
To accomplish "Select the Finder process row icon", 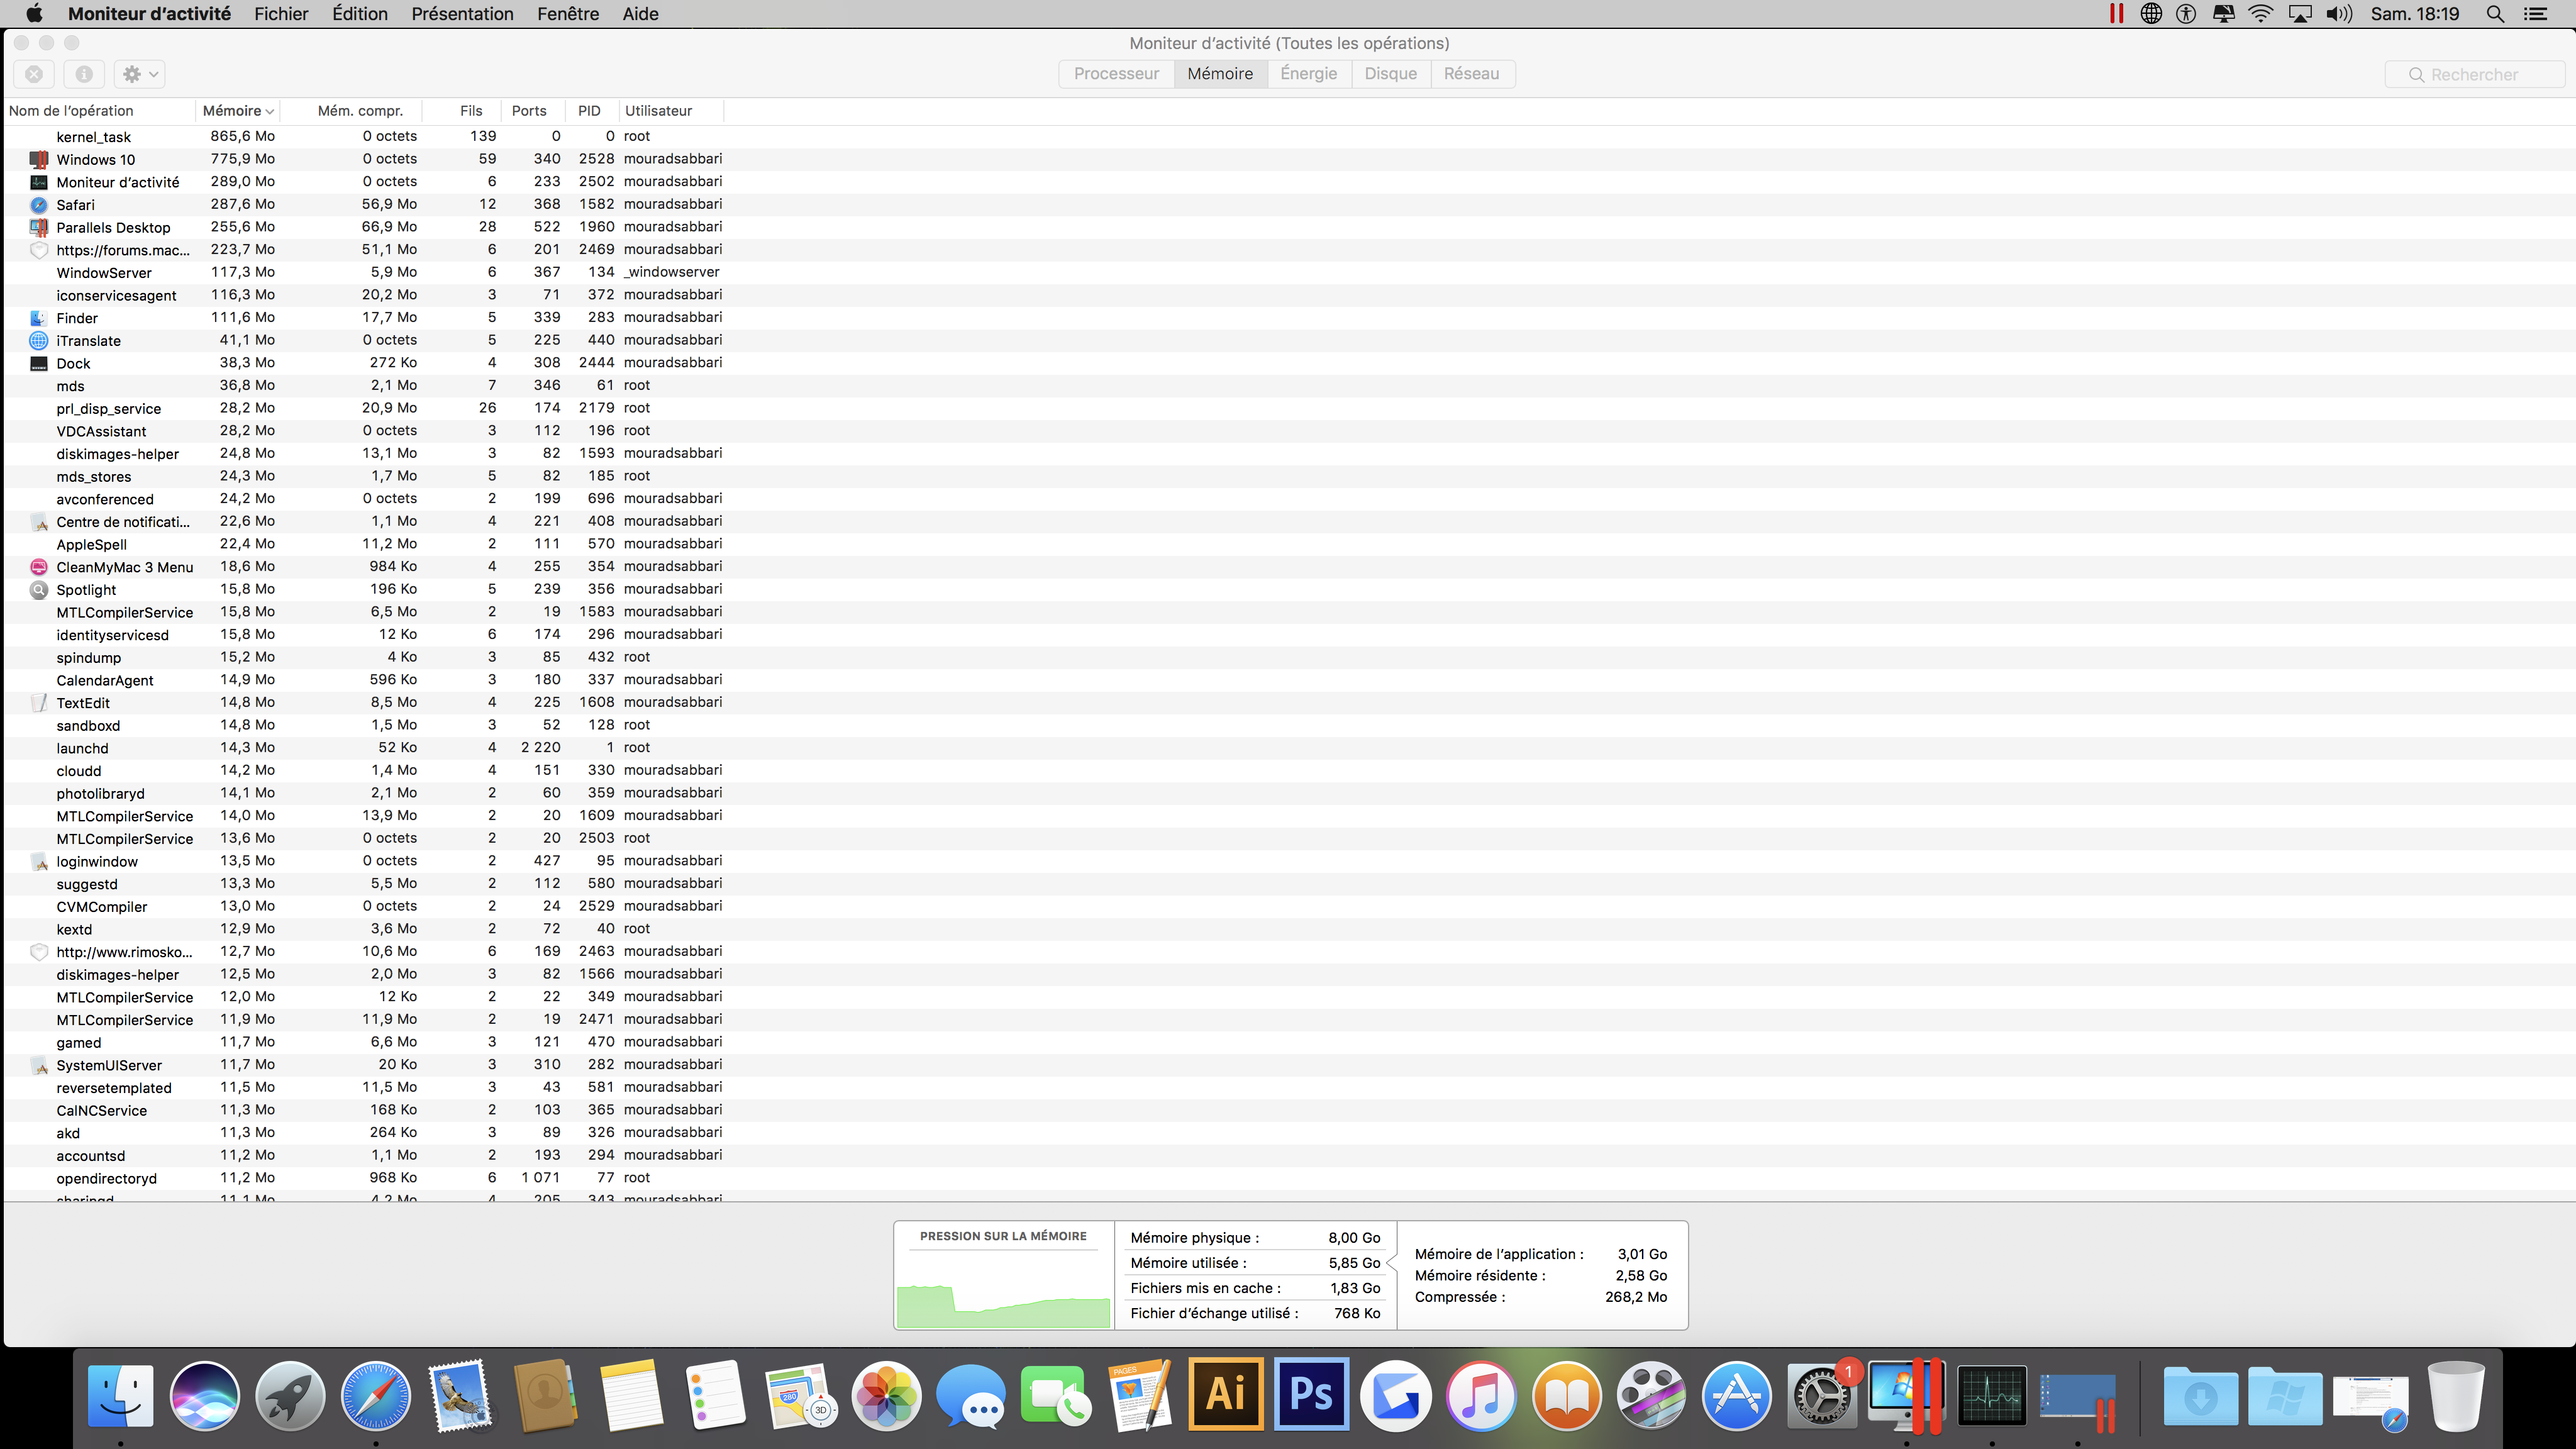I will pos(39,318).
